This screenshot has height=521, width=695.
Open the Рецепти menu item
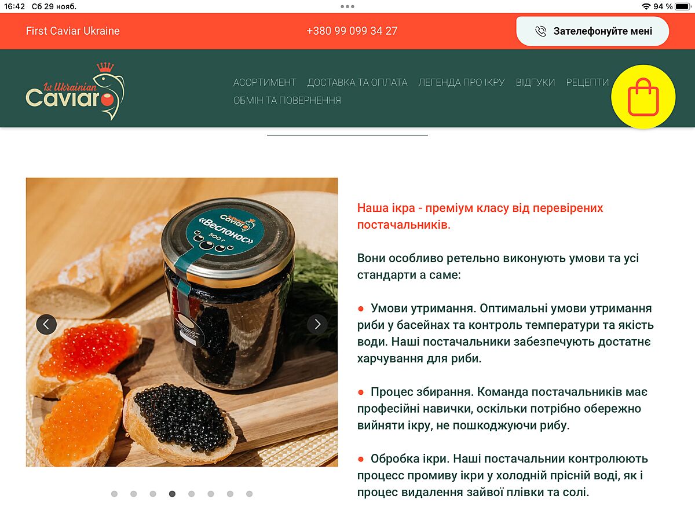pyautogui.click(x=588, y=82)
